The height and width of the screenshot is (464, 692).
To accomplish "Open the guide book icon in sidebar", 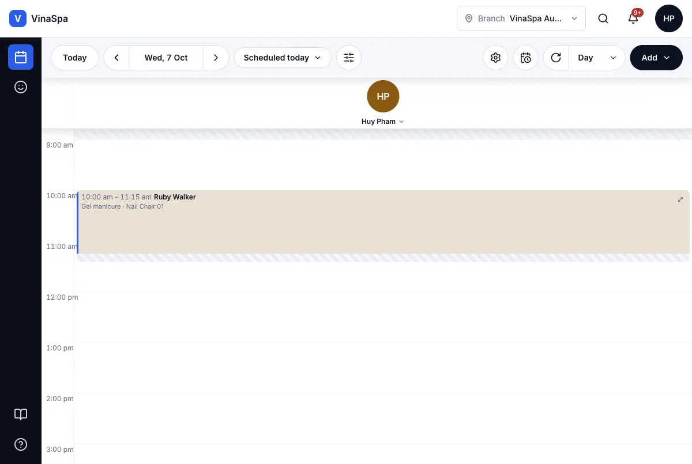I will [x=21, y=414].
